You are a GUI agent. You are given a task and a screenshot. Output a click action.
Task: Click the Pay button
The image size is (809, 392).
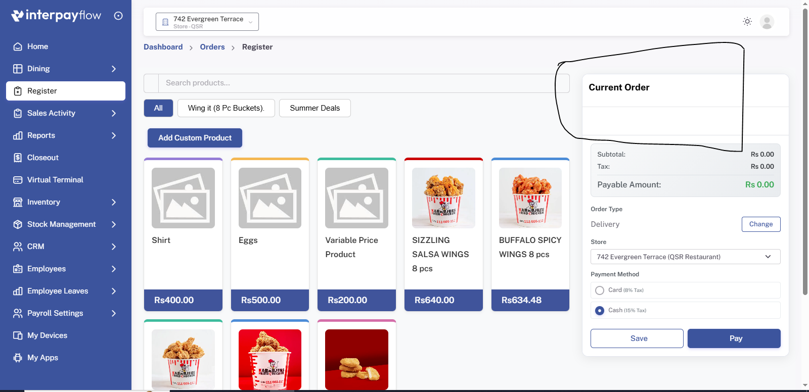[734, 338]
